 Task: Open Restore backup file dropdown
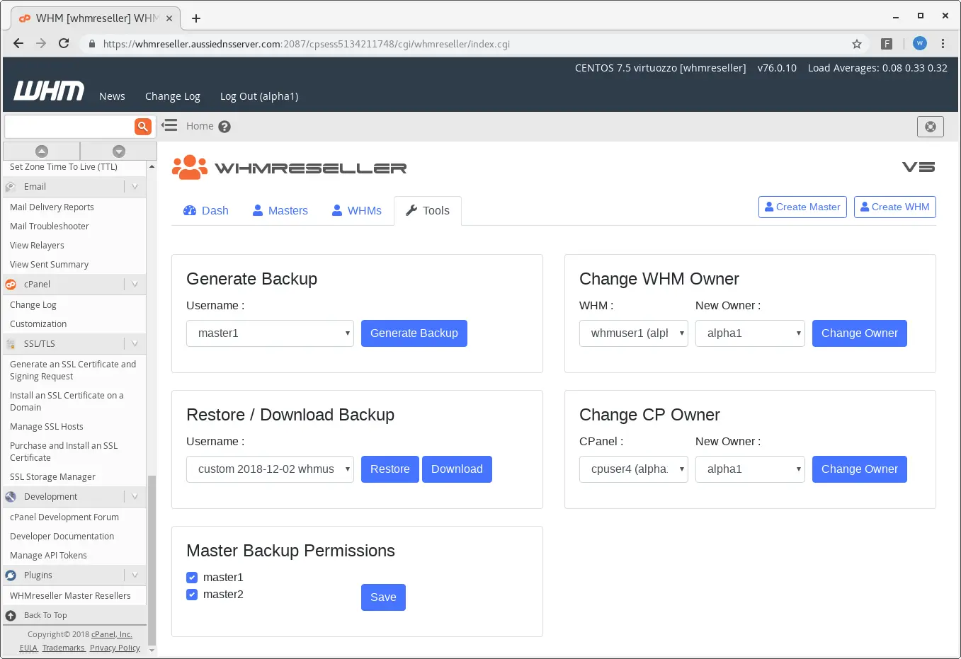pos(270,469)
